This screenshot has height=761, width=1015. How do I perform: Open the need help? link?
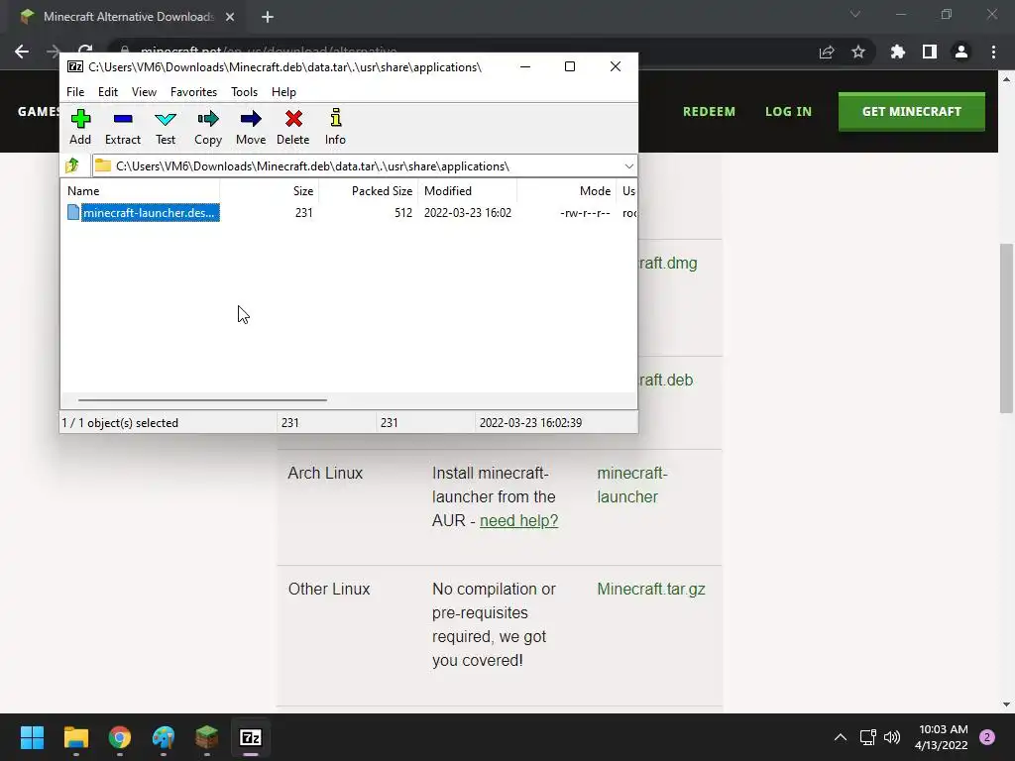[518, 520]
